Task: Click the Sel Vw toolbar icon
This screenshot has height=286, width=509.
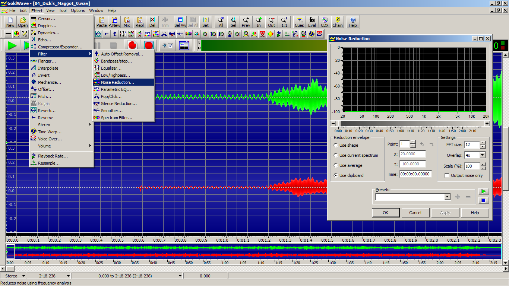Action: pyautogui.click(x=180, y=22)
